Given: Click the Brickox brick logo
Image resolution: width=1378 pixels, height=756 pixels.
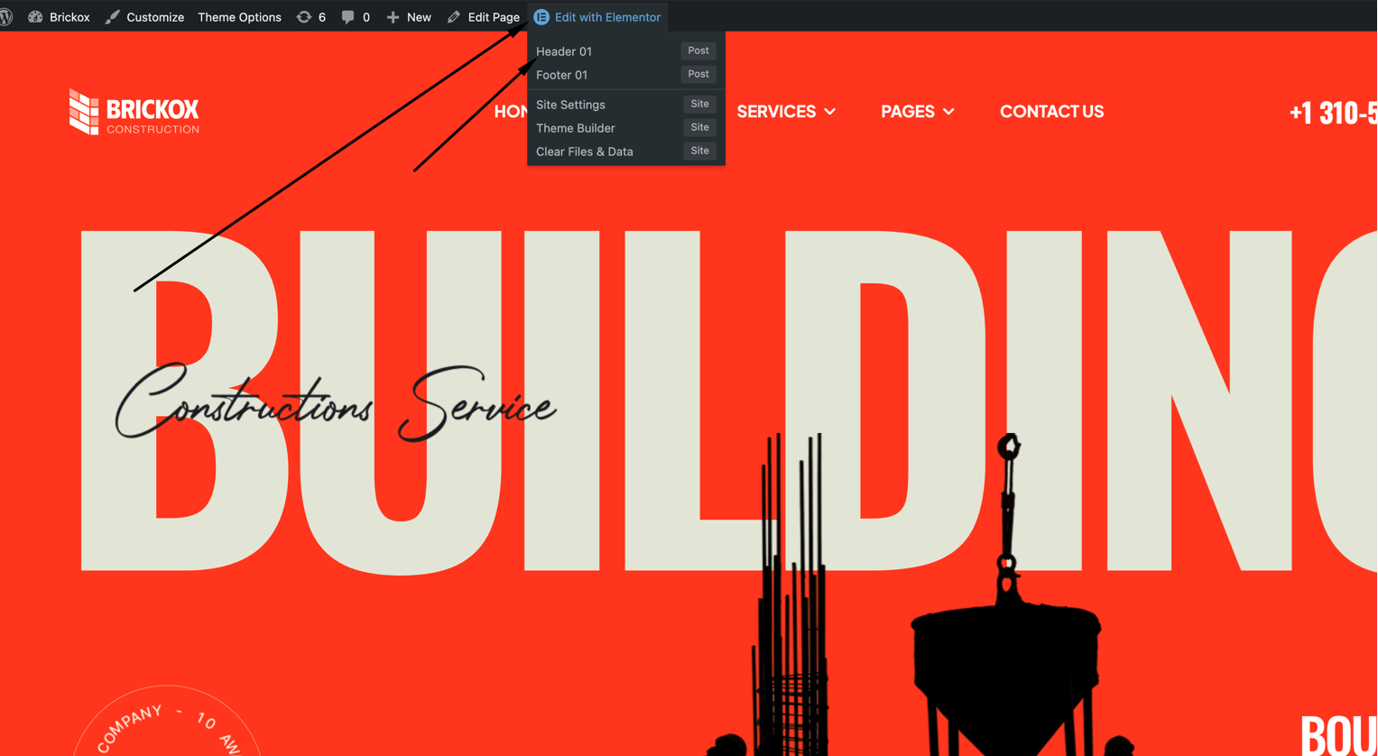Looking at the screenshot, I should [84, 112].
